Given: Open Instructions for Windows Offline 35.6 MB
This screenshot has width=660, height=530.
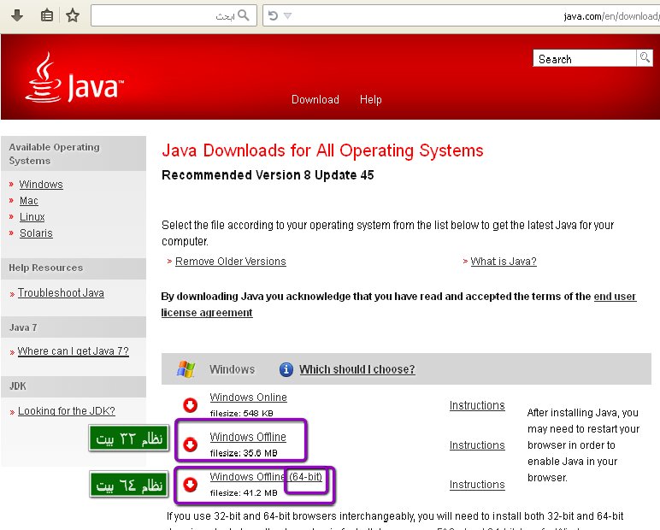Looking at the screenshot, I should [477, 445].
